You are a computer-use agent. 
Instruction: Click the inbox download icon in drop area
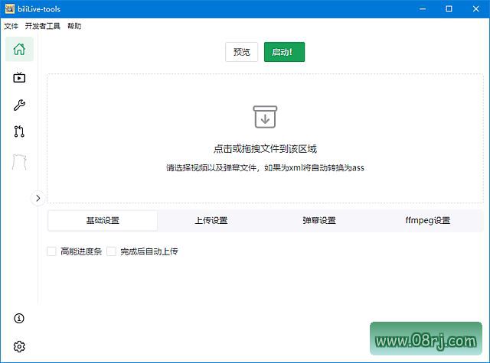click(265, 117)
